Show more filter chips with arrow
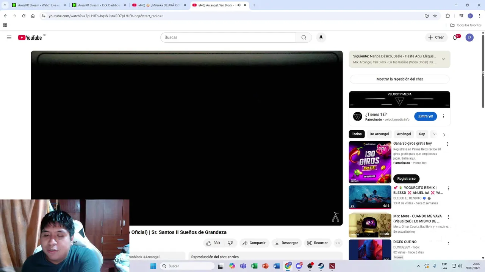The height and width of the screenshot is (272, 485). (444, 134)
